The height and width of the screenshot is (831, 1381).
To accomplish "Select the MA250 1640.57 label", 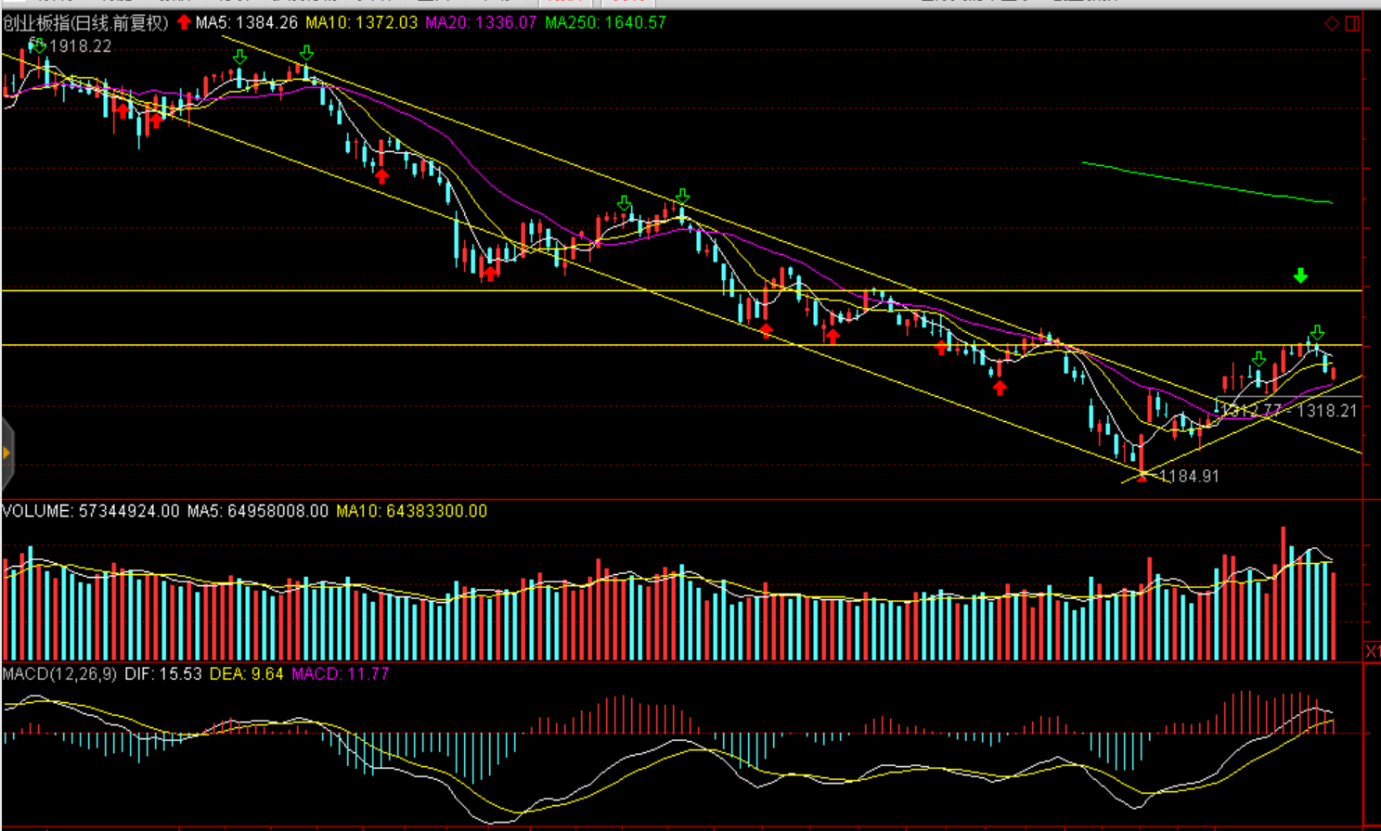I will [605, 22].
